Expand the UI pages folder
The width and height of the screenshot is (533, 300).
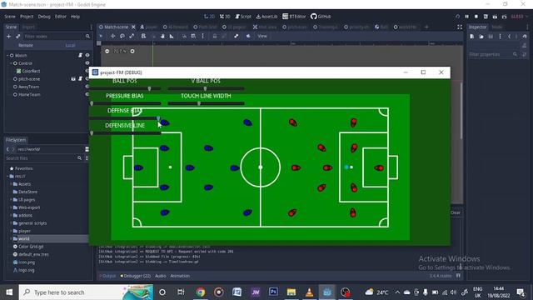(11, 200)
